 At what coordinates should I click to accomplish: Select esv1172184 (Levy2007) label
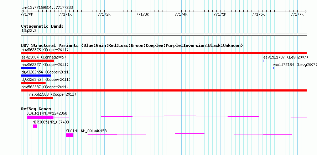[295, 65]
